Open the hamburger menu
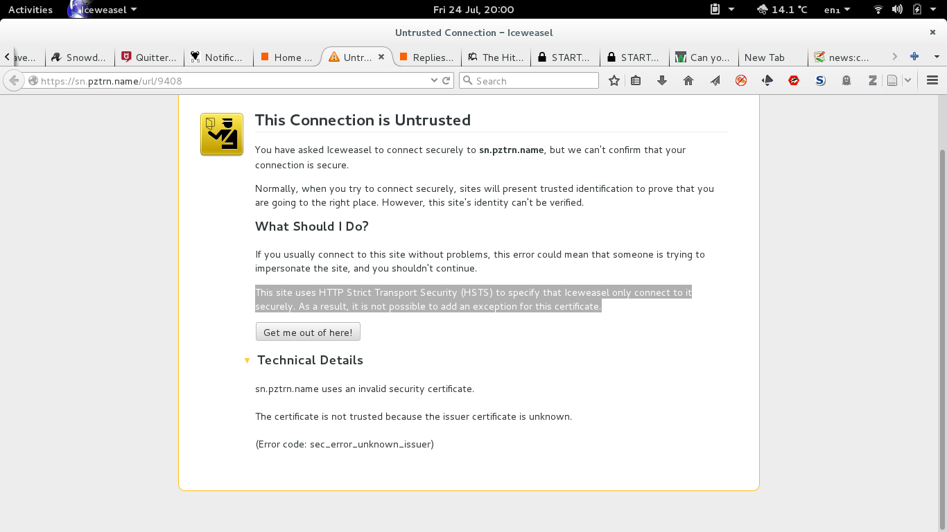947x532 pixels. [x=932, y=81]
